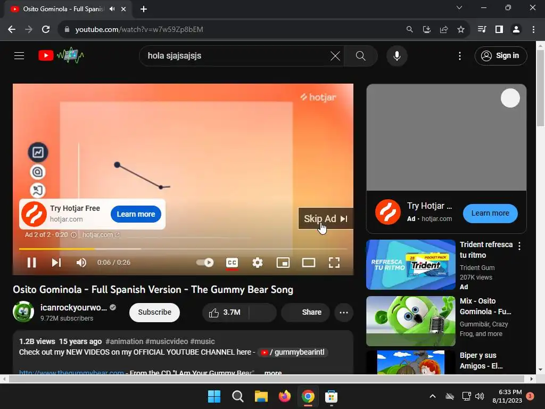Screen dimensions: 545x409
Task: Open Microsoft Store from taskbar
Action: coord(331,396)
